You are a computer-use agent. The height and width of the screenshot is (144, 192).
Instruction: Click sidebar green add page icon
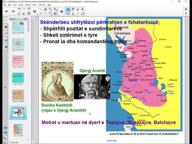(x=5, y=138)
